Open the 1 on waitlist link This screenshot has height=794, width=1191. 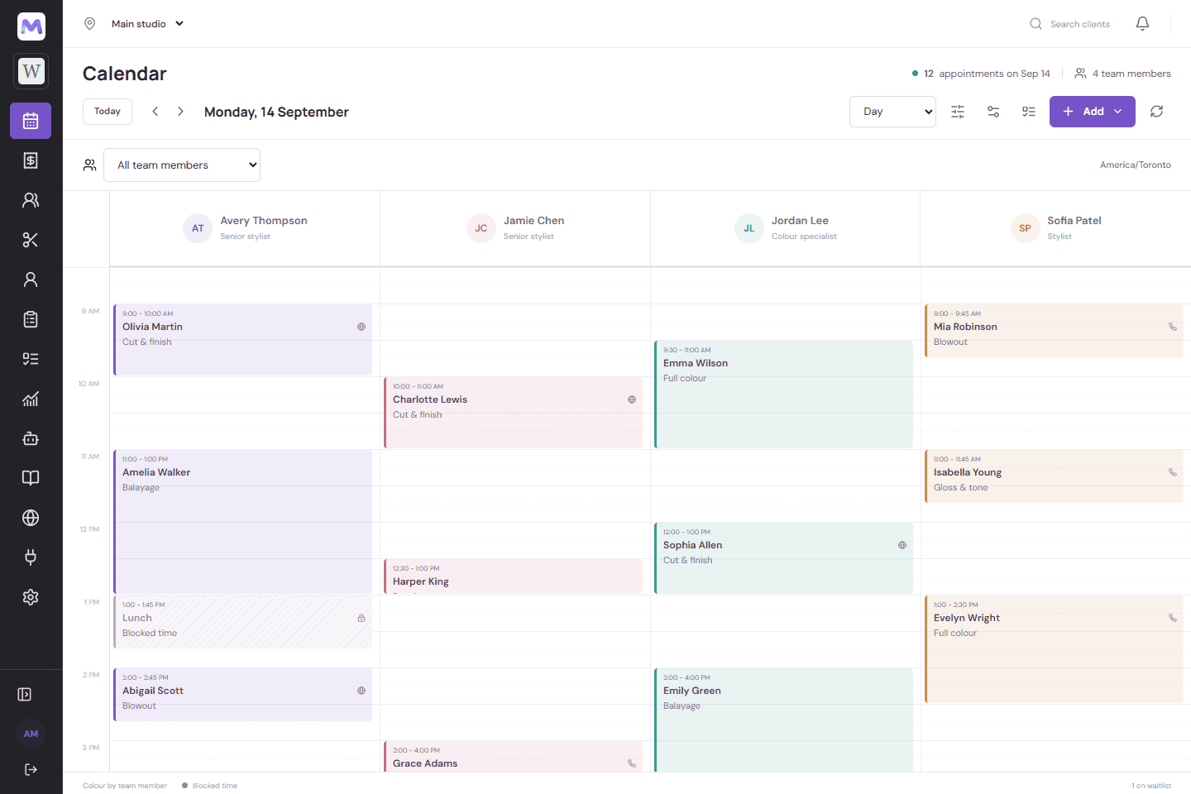tap(1151, 786)
